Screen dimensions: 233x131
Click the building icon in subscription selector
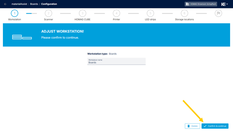coord(187,4)
